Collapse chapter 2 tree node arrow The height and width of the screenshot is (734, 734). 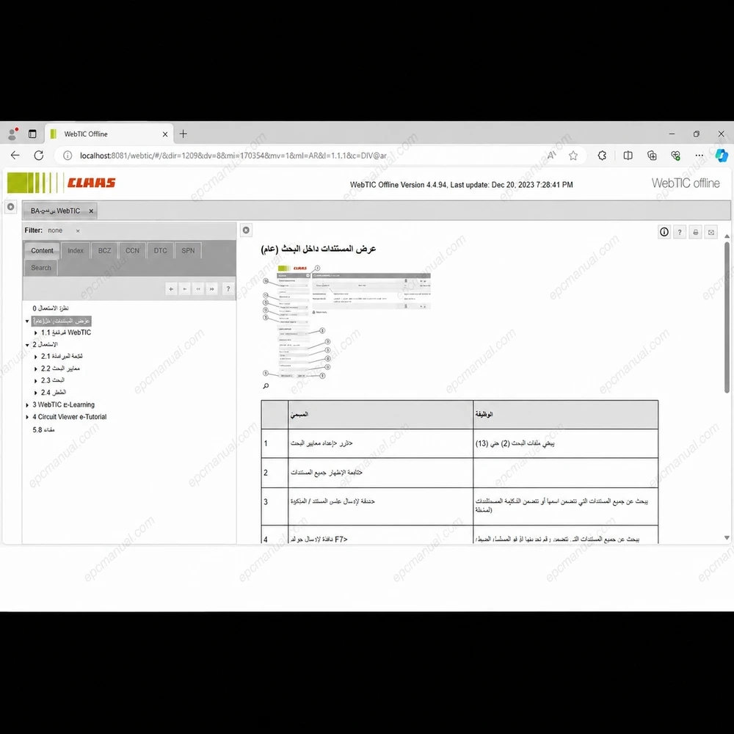coord(27,345)
